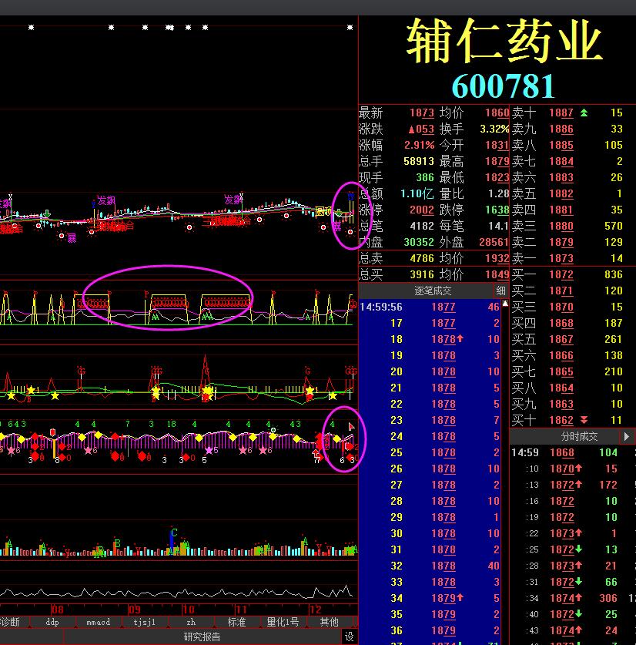
Task: Click the 最高 value 1879
Action: point(497,161)
